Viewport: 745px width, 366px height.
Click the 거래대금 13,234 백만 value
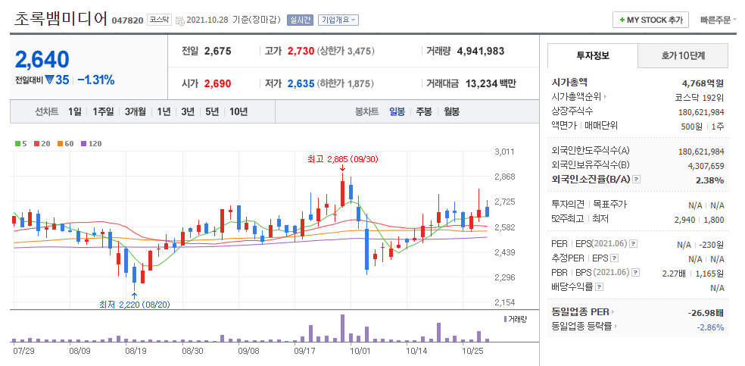(x=491, y=83)
